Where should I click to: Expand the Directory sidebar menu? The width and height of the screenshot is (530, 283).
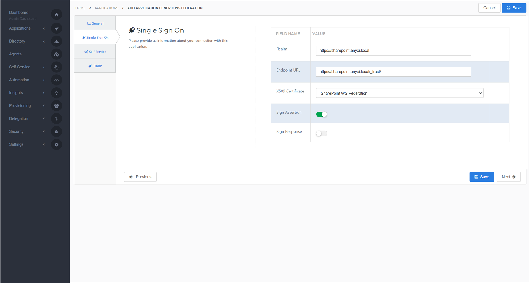[44, 41]
